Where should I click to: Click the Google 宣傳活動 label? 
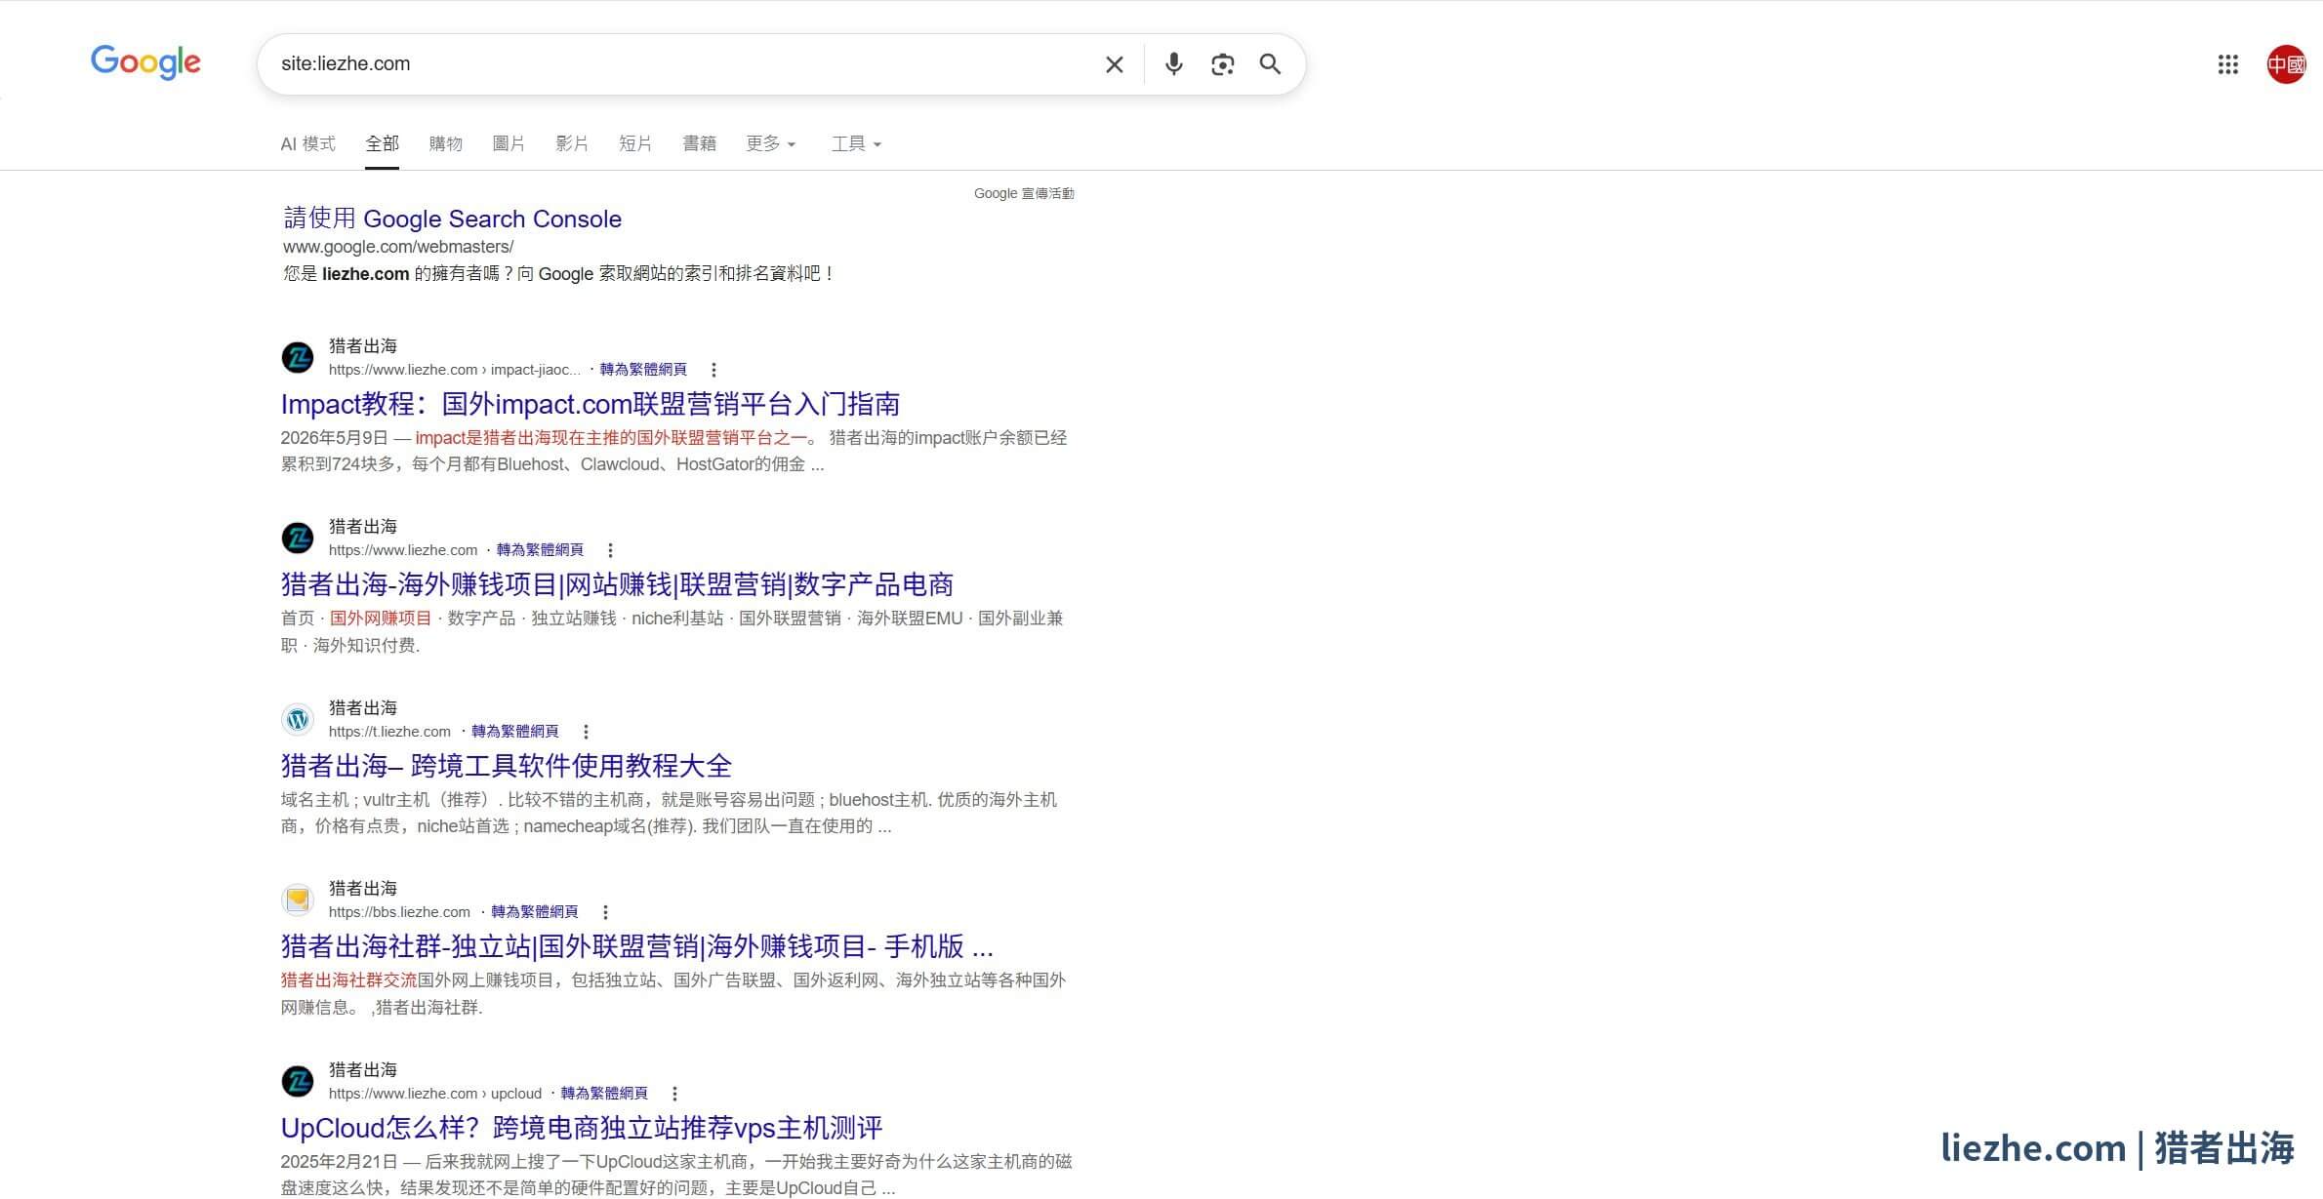tap(1024, 193)
